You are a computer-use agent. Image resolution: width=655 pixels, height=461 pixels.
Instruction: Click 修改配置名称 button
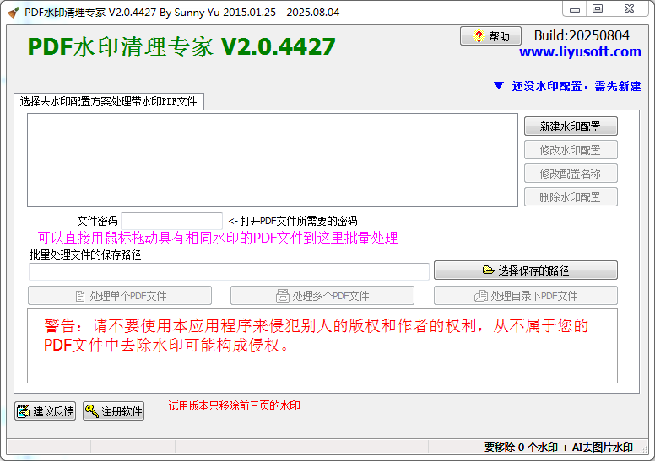click(x=571, y=174)
